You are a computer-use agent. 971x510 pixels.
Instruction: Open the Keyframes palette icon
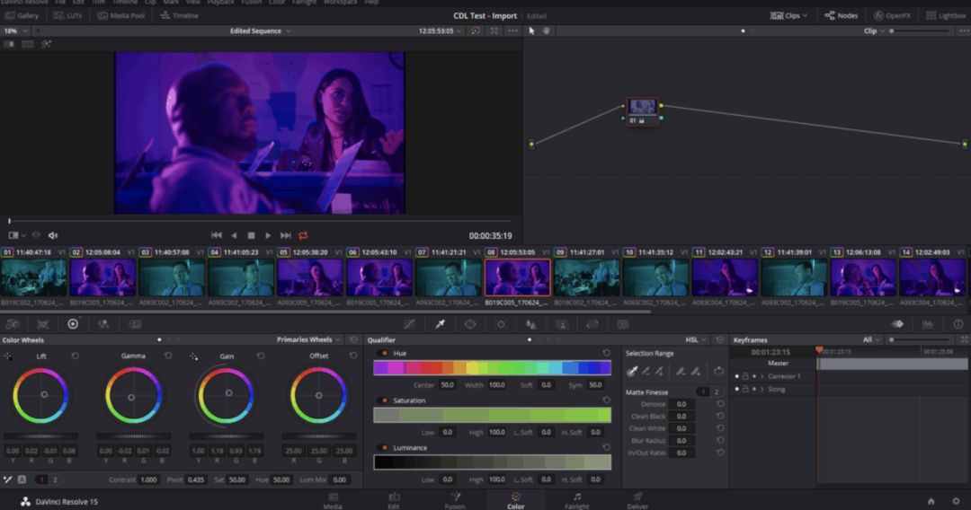[x=897, y=324]
